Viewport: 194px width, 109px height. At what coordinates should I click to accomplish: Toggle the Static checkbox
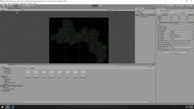(x=188, y=11)
